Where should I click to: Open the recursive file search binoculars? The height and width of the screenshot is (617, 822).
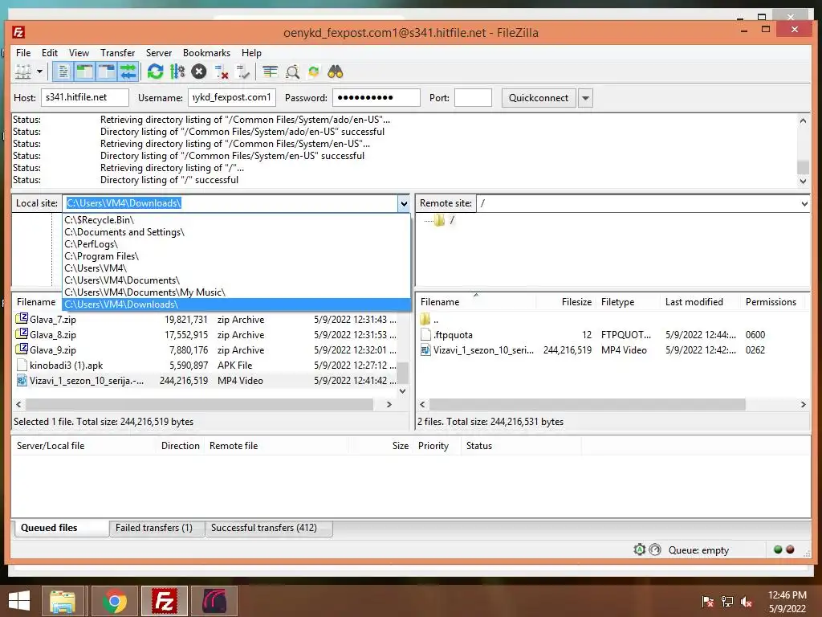pos(336,72)
